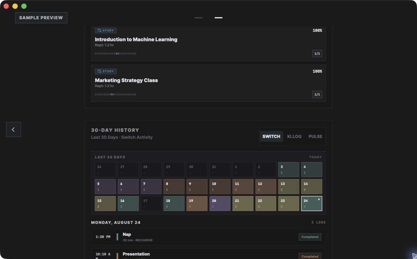Open the study icon on Introduction to Machine Learning
The width and height of the screenshot is (417, 259).
(100, 30)
